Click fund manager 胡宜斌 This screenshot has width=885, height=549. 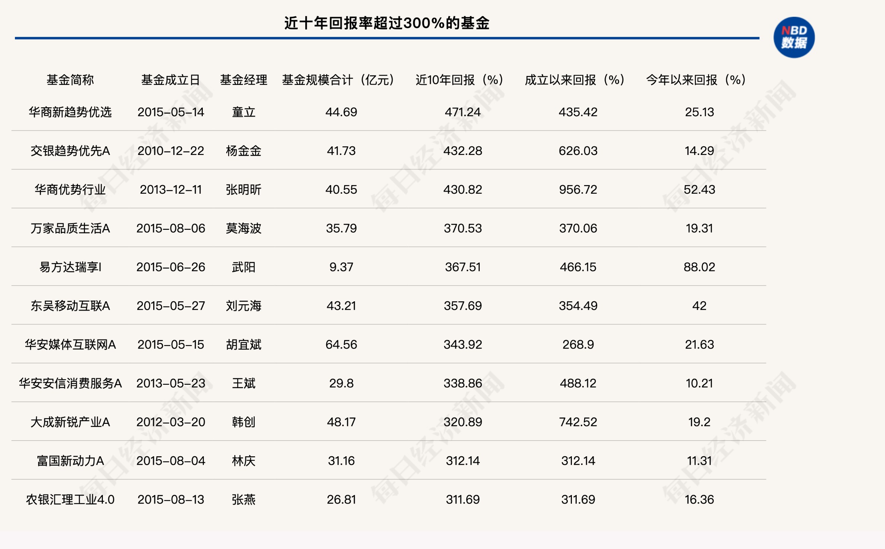click(x=243, y=345)
